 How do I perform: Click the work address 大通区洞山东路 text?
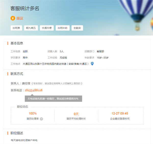56,64
